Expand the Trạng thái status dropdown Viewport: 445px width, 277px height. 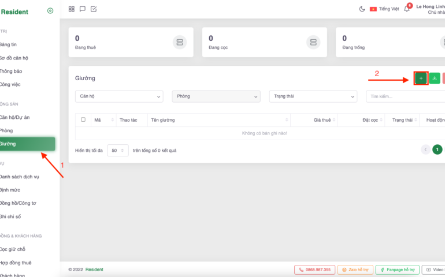(313, 96)
